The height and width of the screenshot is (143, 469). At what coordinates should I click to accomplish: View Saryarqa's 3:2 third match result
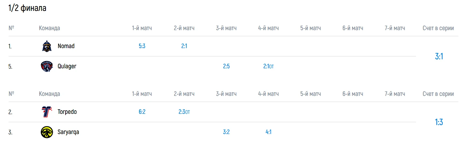(x=226, y=132)
